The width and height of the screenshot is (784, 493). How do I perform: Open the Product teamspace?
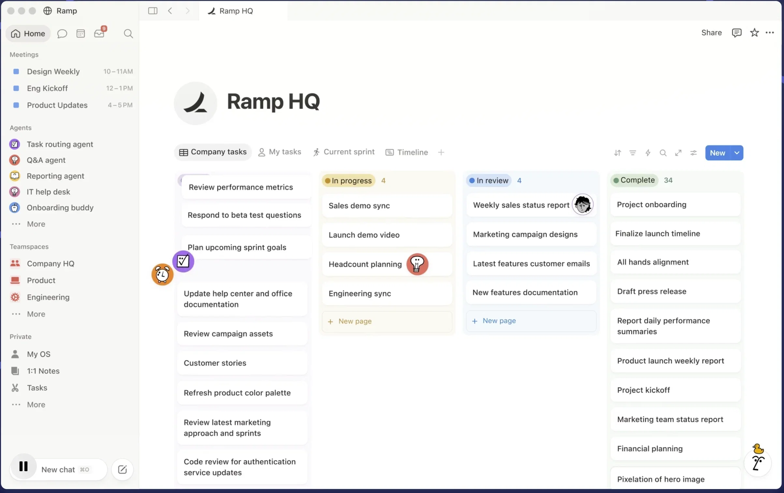pyautogui.click(x=41, y=280)
